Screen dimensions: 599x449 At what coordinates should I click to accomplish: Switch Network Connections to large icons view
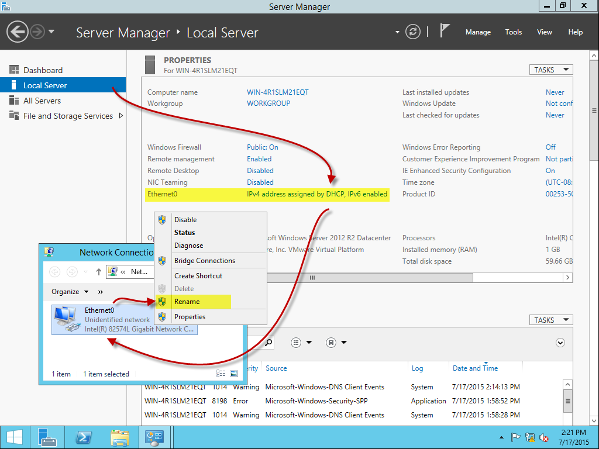234,374
